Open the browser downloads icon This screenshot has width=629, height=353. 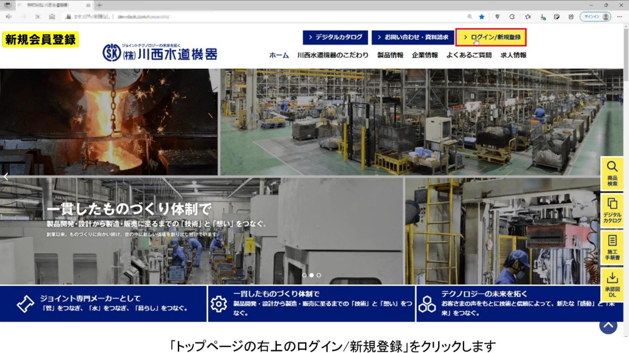point(542,17)
